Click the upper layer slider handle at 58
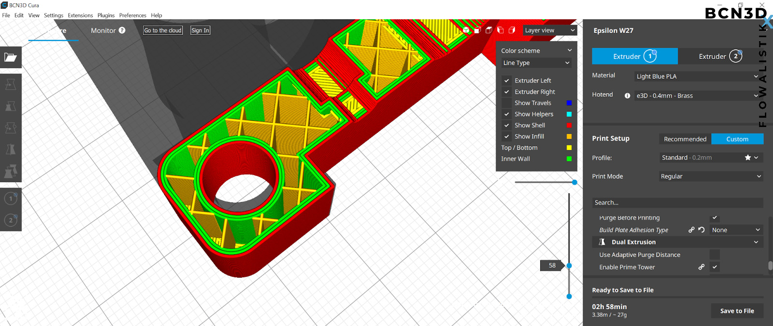 pos(569,266)
